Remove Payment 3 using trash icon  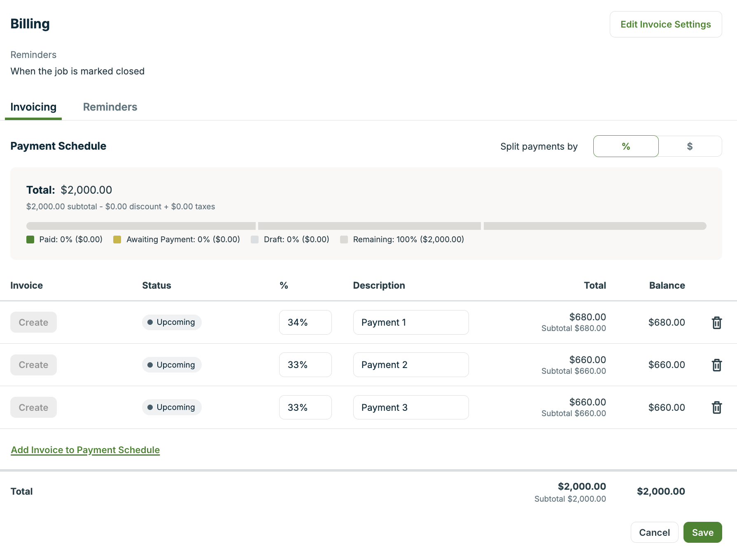point(716,407)
